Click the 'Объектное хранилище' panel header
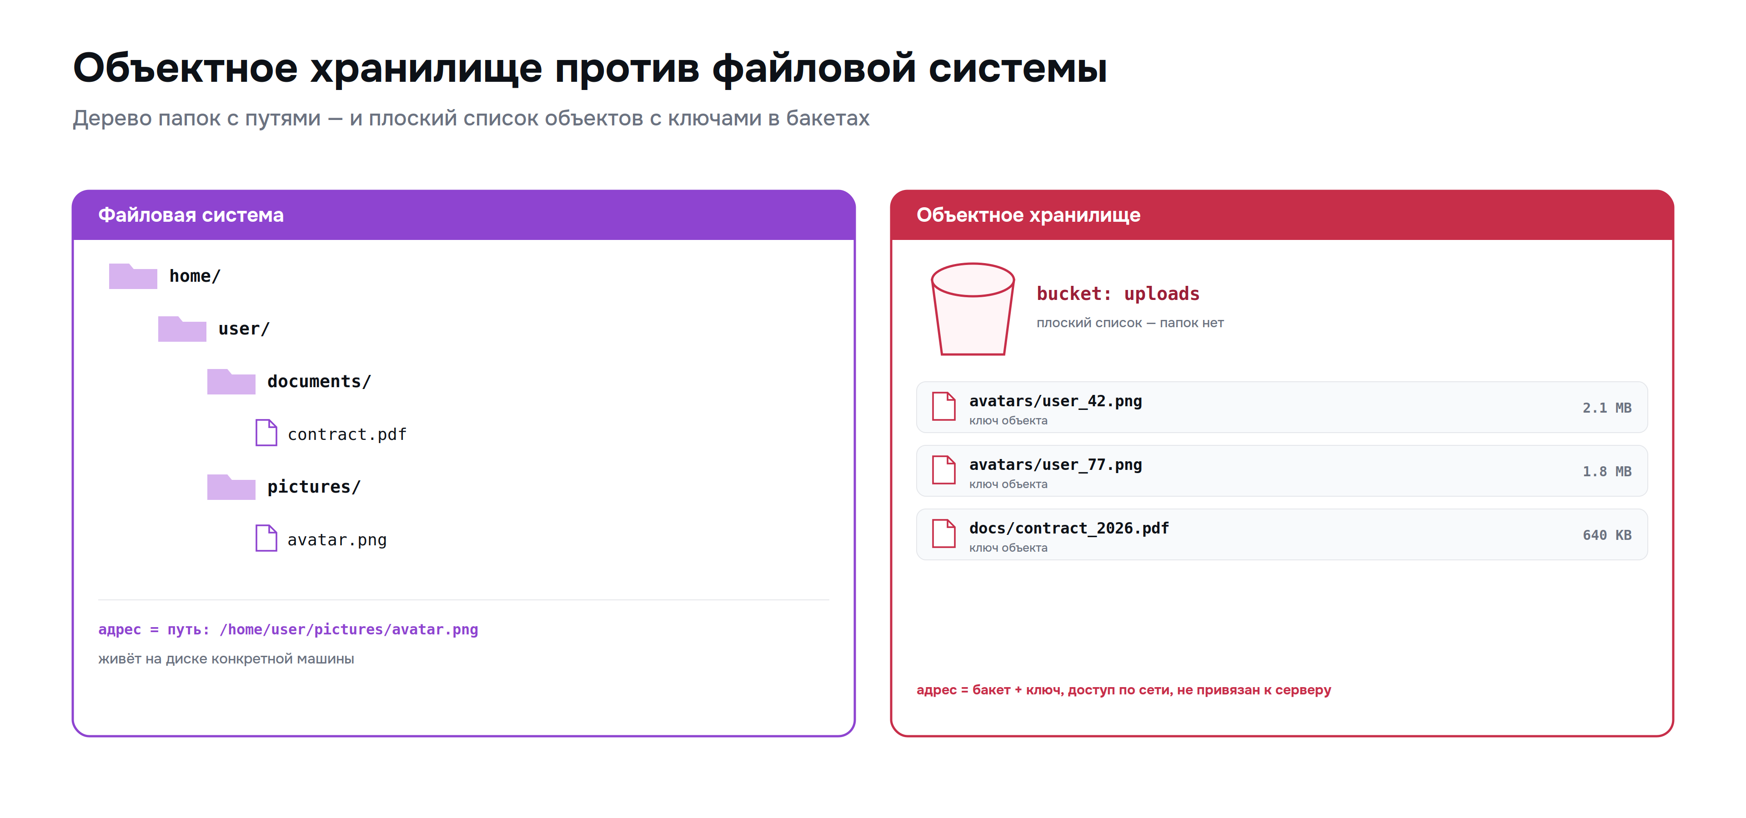The width and height of the screenshot is (1746, 818). 1282,215
